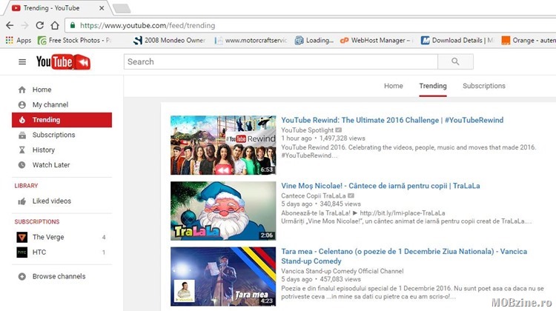Open www.motorcraftservice bookmark

coord(251,41)
